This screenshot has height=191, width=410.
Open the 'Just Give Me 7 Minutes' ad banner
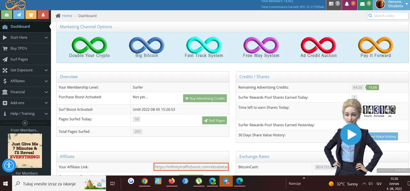pyautogui.click(x=25, y=151)
